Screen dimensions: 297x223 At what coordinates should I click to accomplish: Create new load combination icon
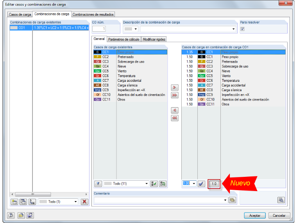pyautogui.click(x=14, y=201)
